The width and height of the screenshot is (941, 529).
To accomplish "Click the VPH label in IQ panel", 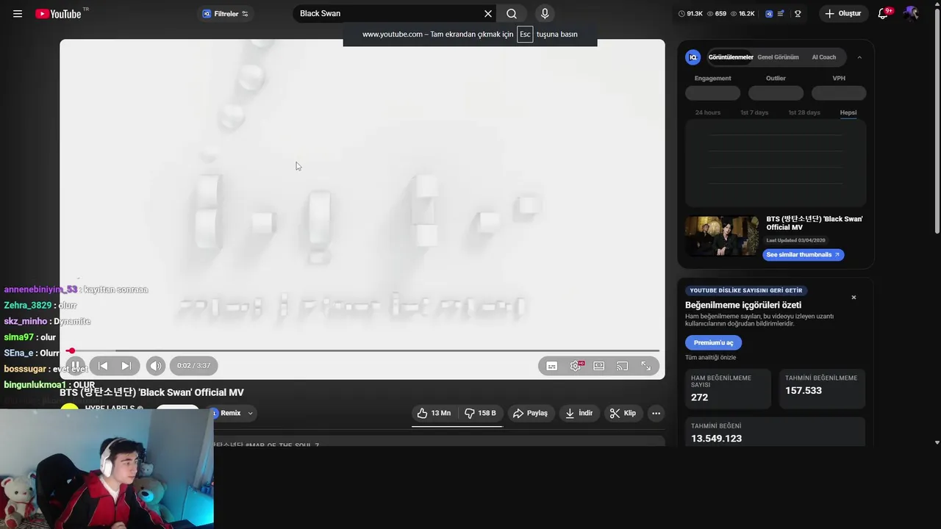I will click(839, 78).
